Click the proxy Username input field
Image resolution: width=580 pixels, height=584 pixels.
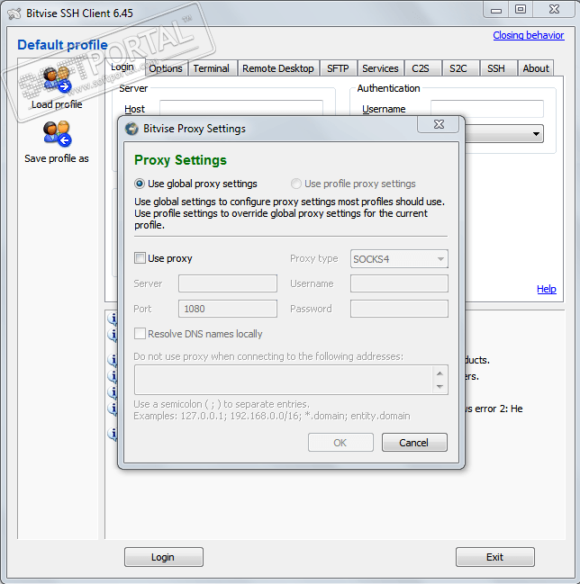point(399,283)
